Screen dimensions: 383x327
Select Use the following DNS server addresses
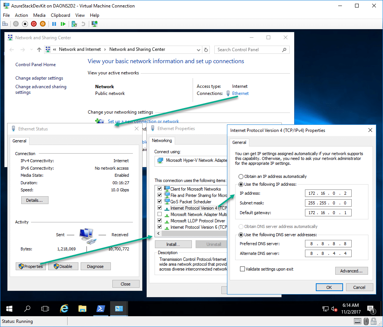click(241, 235)
